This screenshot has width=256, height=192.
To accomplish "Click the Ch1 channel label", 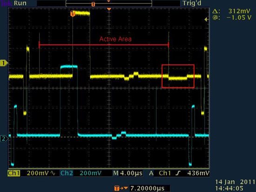I will [13, 173].
